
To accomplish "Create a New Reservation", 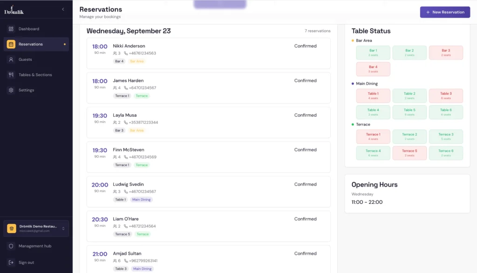I will [x=445, y=12].
